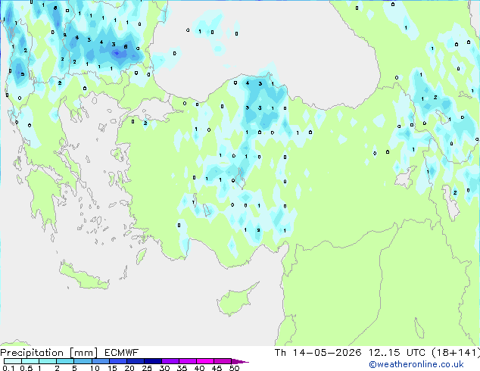Click the "25" legend scale label
Viewport: 480px width, 371px height.
click(x=147, y=368)
